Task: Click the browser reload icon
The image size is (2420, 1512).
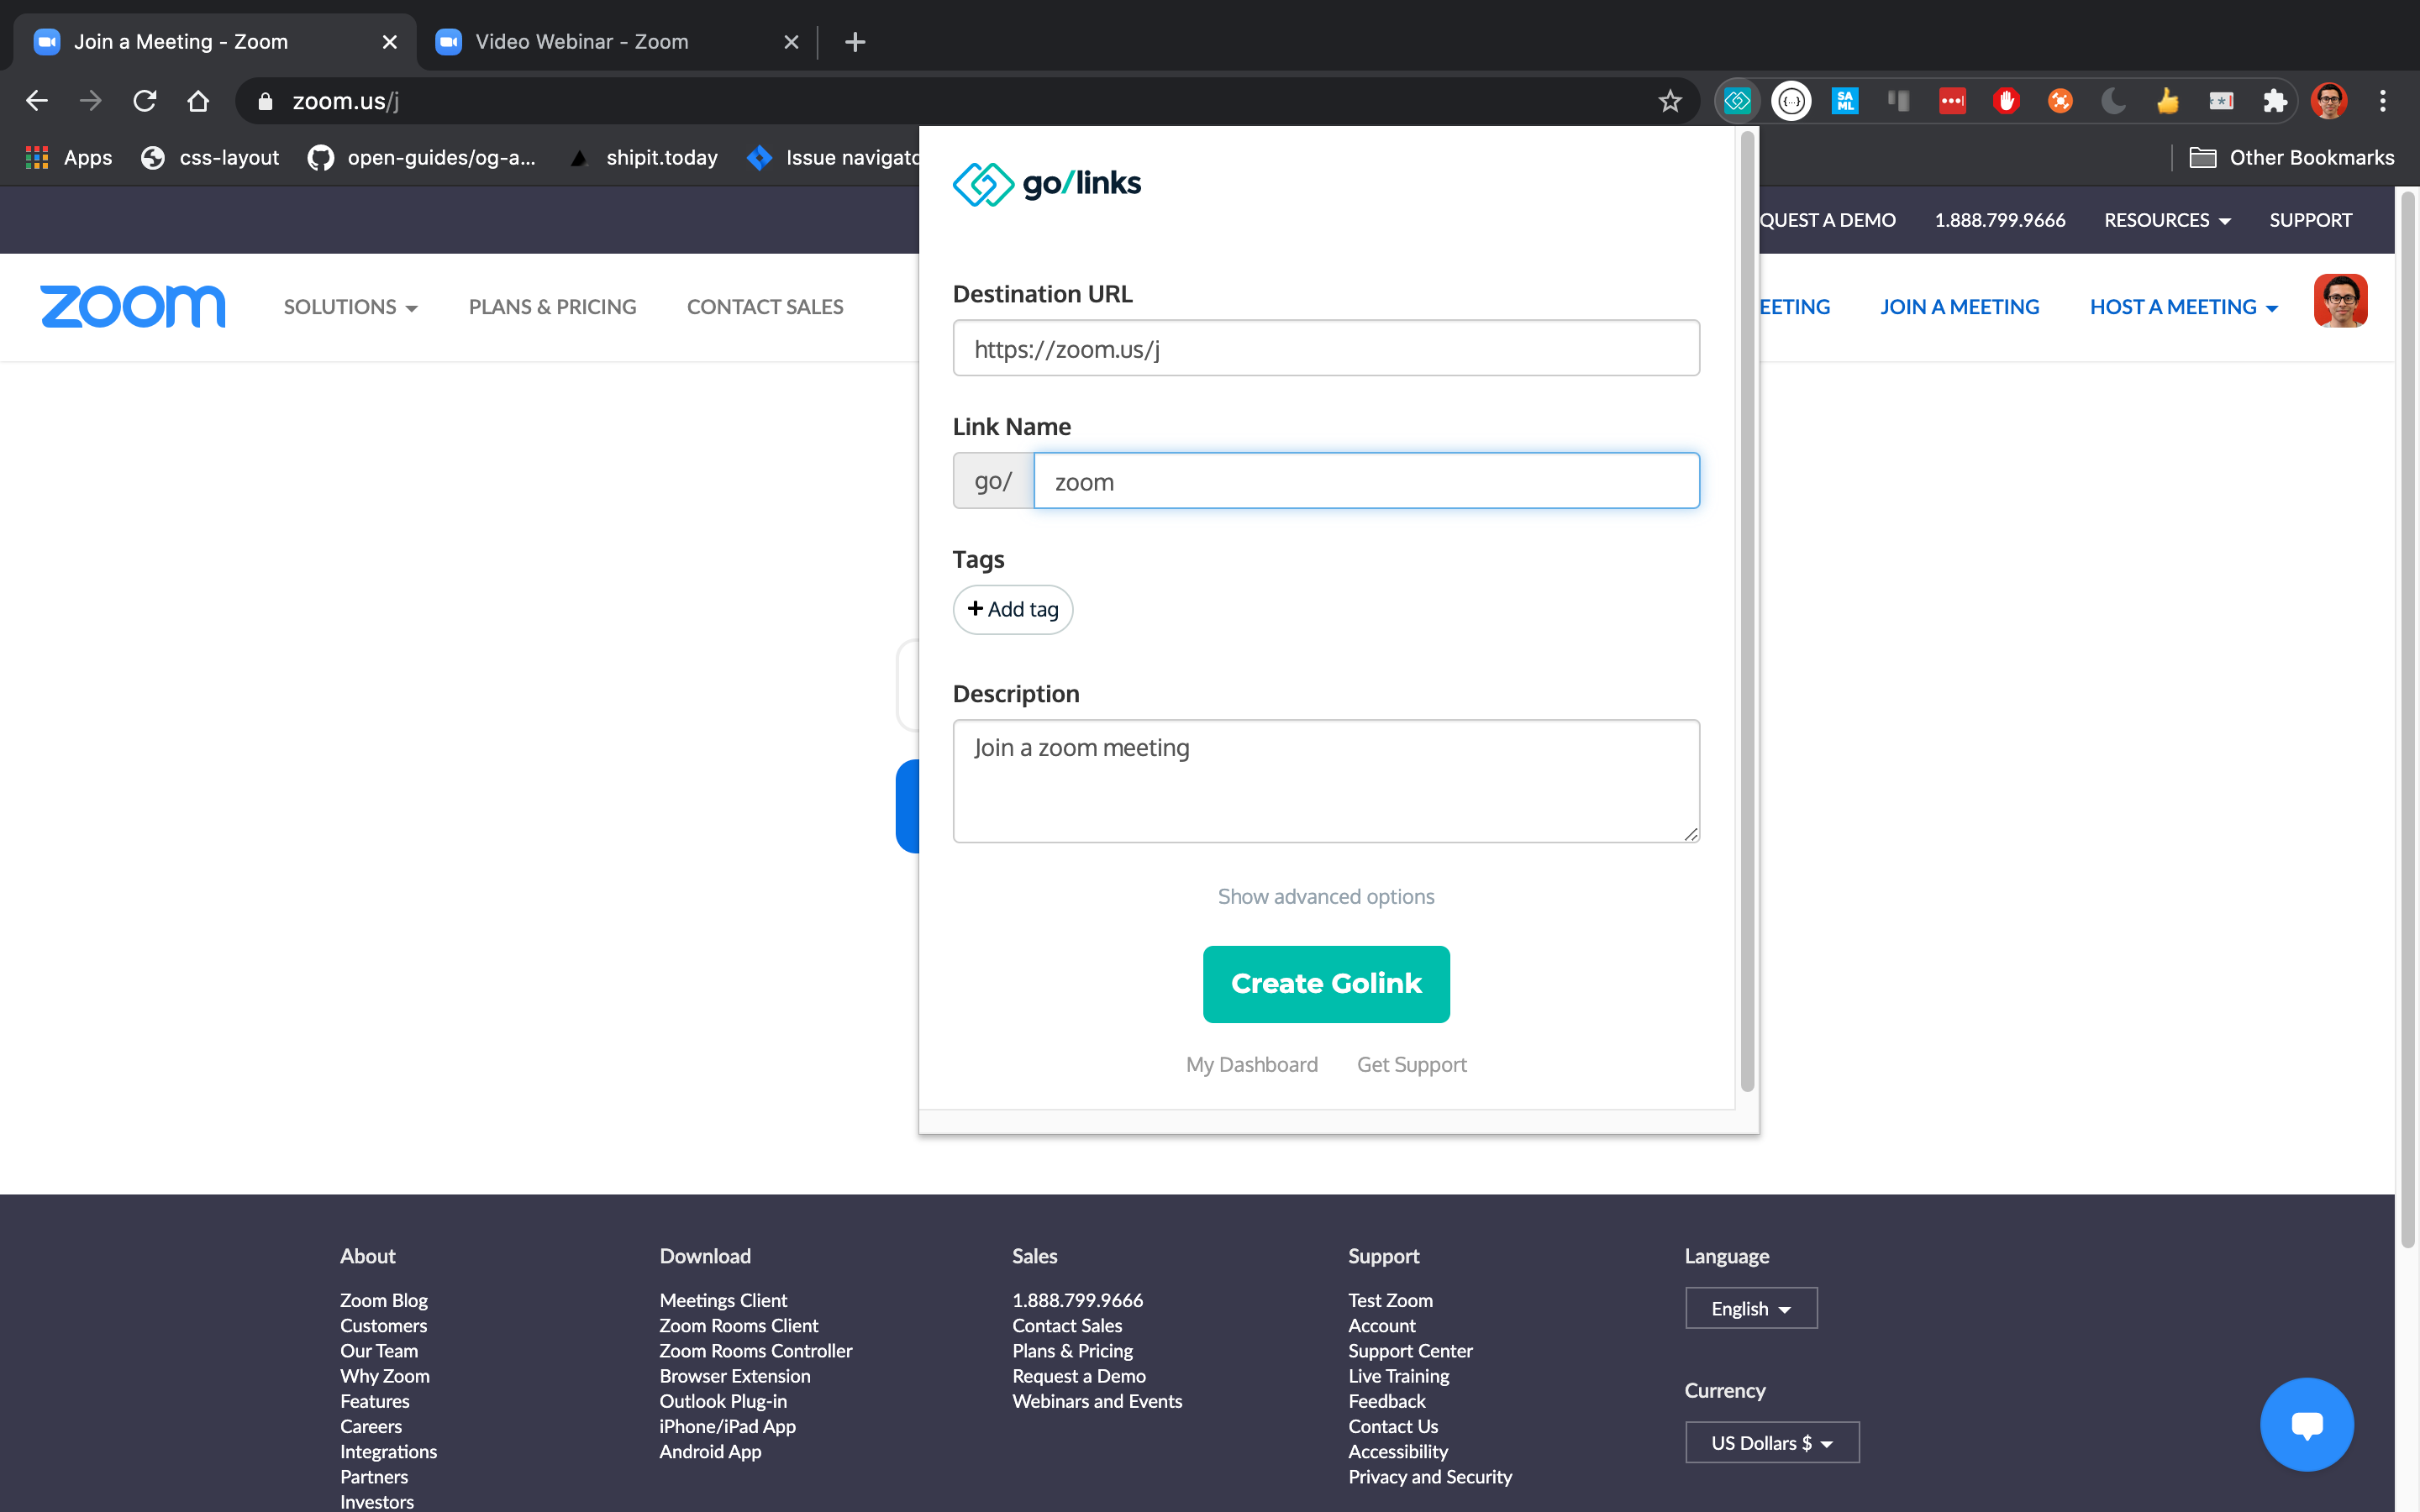Action: click(x=145, y=101)
